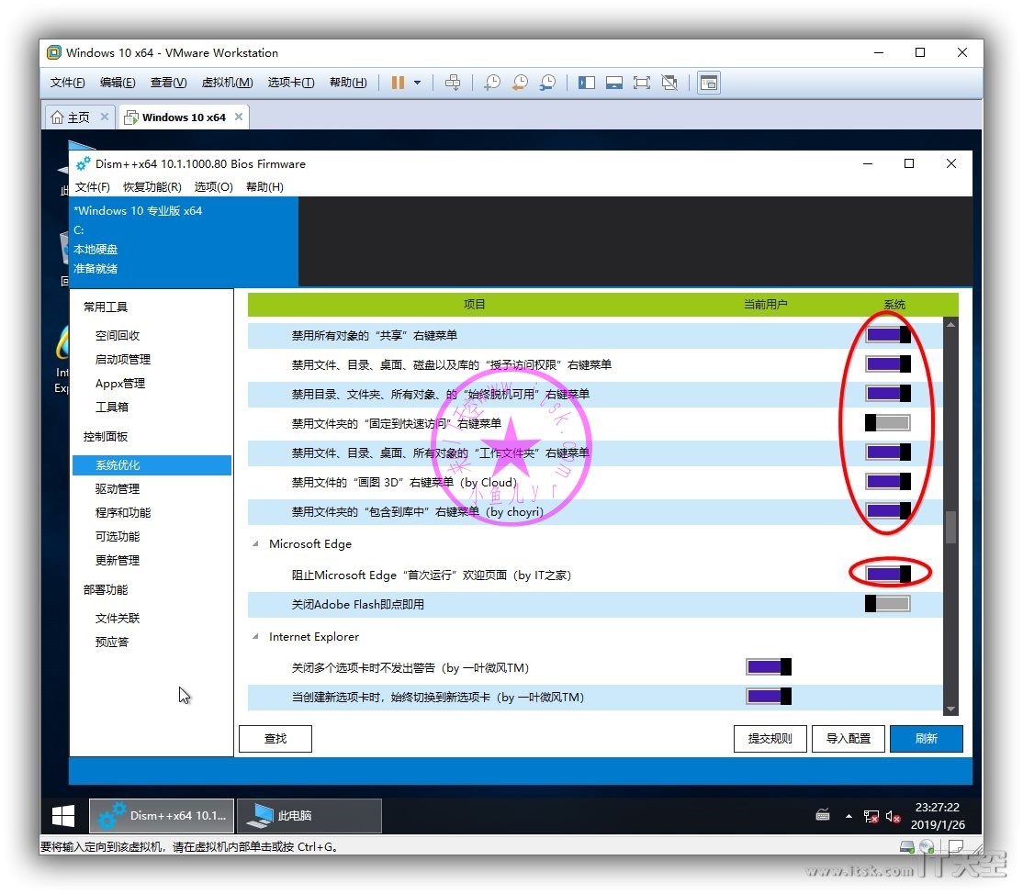The image size is (1023, 894).
Task: Enter VMware full screen mode
Action: coord(641,83)
